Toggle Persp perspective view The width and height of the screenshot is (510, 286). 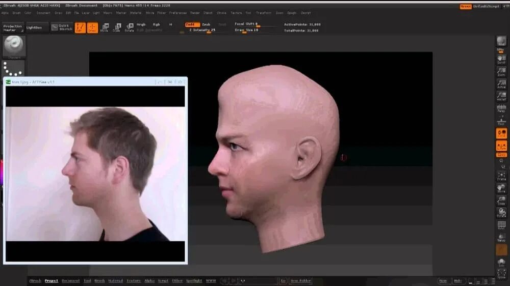click(x=501, y=108)
